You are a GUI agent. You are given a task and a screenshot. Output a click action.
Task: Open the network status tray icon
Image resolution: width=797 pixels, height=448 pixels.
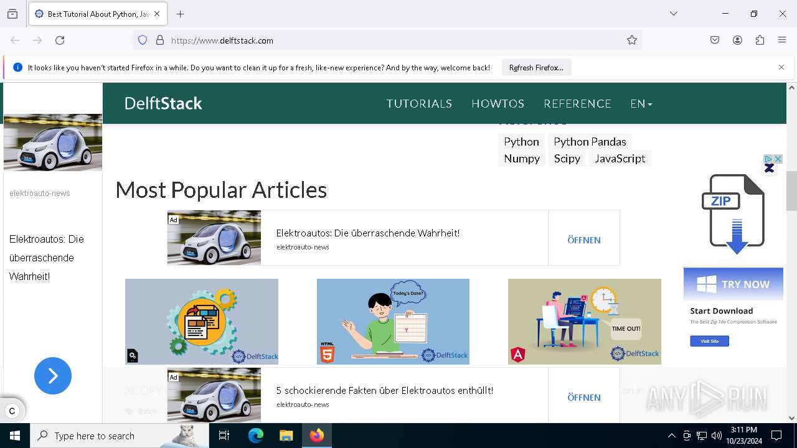(702, 436)
